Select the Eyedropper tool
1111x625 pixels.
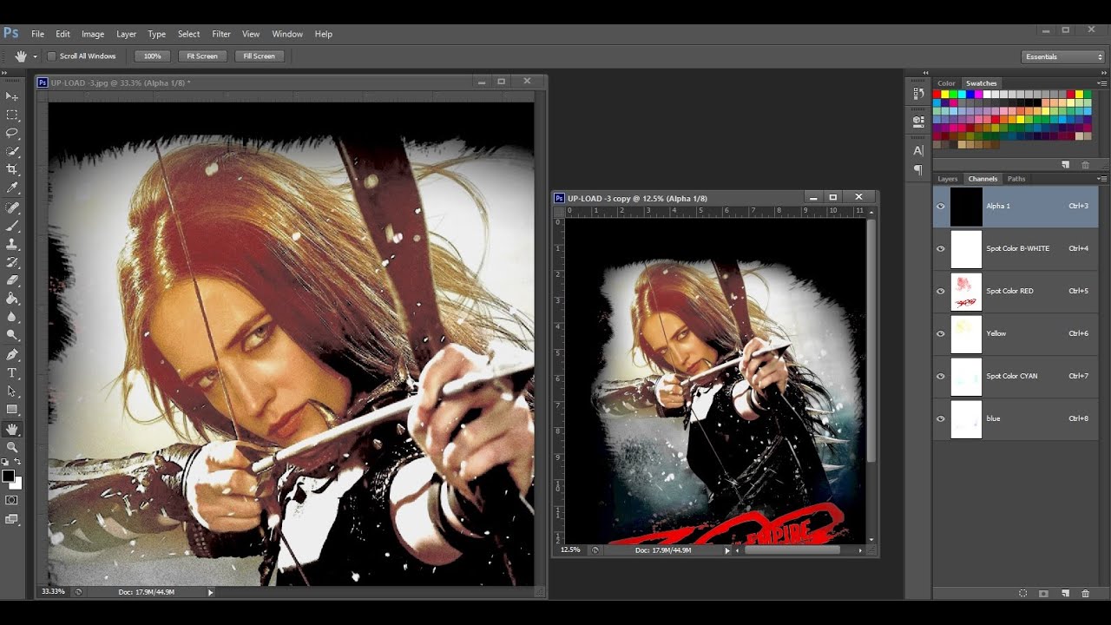(x=12, y=187)
